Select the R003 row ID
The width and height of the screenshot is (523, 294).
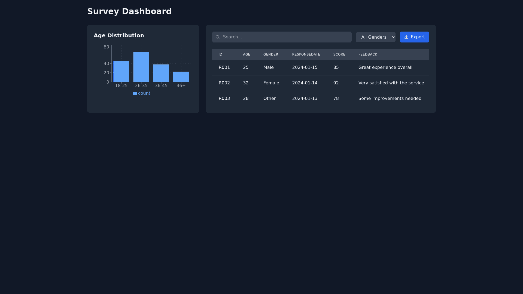(x=224, y=99)
